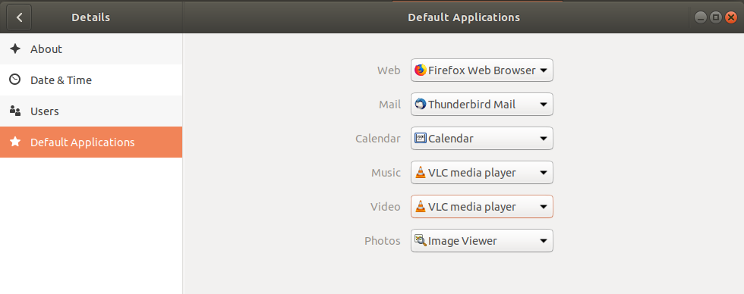Click the VLC cone icon for Music

pos(421,172)
